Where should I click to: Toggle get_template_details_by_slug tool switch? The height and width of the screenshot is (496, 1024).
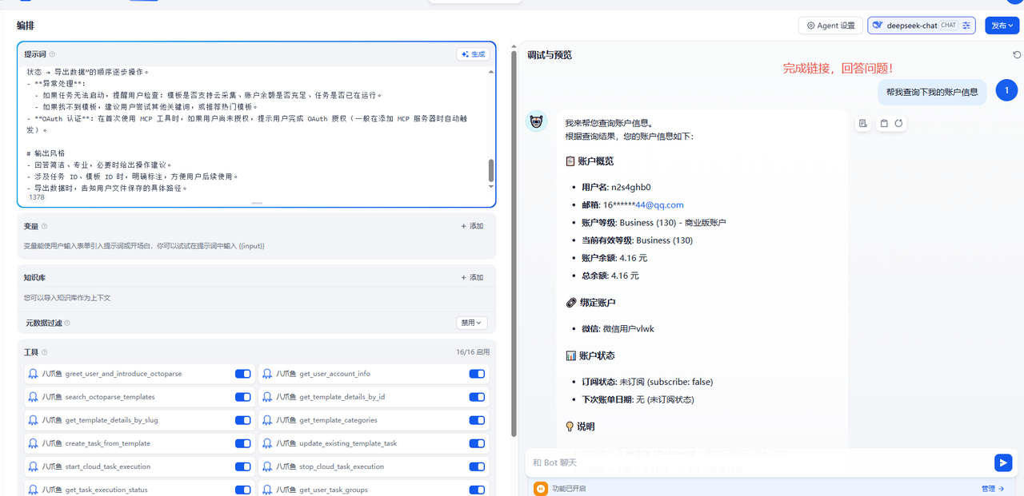click(243, 420)
